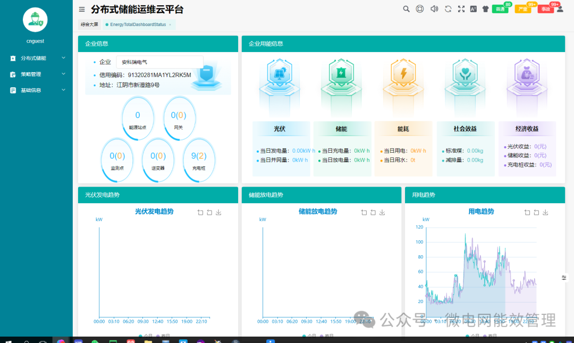574x343 pixels.
Task: Open the theme T-shirt icon
Action: pyautogui.click(x=485, y=9)
